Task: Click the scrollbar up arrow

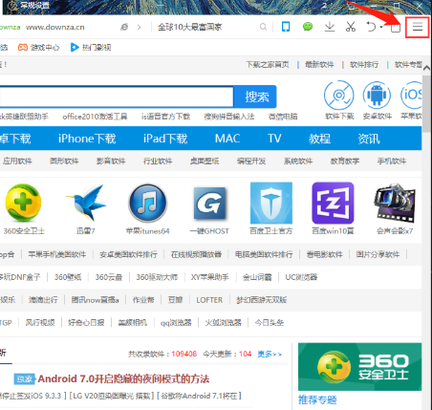Action: [427, 68]
